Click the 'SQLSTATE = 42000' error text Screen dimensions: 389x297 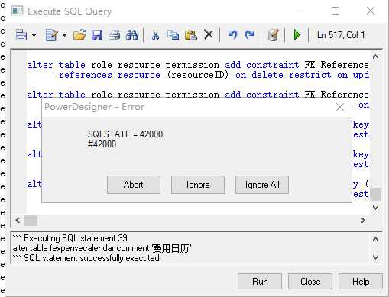(125, 134)
